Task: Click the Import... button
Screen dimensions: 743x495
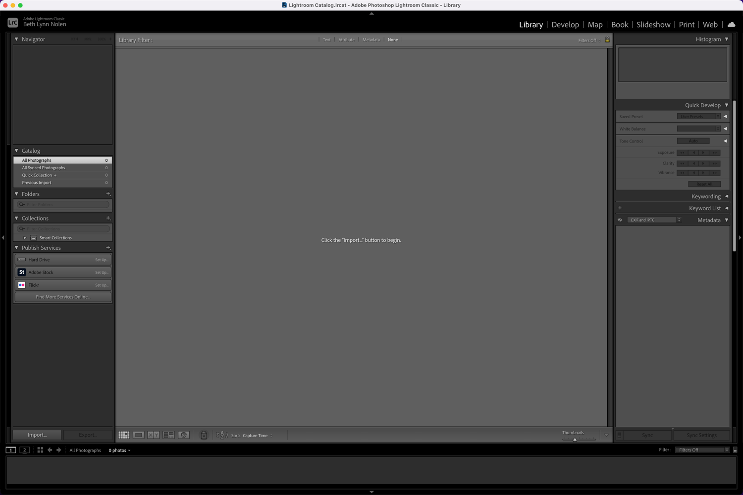Action: coord(37,435)
